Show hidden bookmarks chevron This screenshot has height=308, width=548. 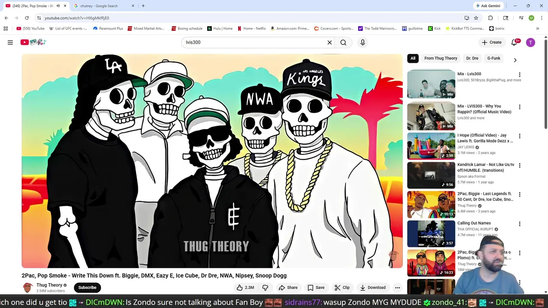coord(538,29)
